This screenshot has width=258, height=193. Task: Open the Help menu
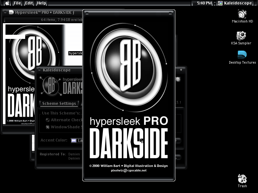42,3
